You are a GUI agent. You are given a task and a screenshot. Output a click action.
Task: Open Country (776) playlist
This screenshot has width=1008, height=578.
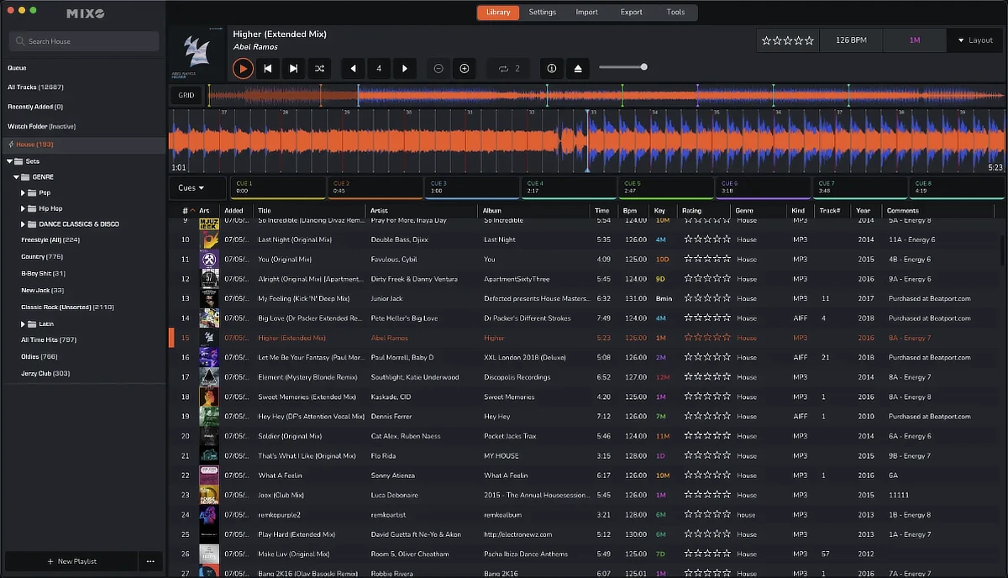point(42,257)
